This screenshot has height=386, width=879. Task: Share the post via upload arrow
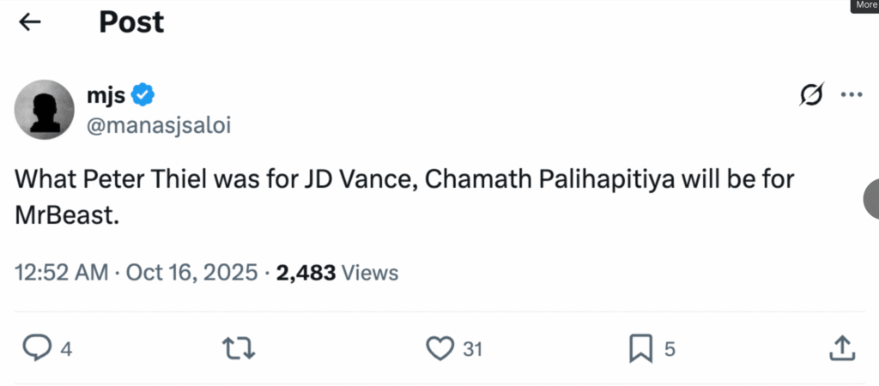coord(841,347)
